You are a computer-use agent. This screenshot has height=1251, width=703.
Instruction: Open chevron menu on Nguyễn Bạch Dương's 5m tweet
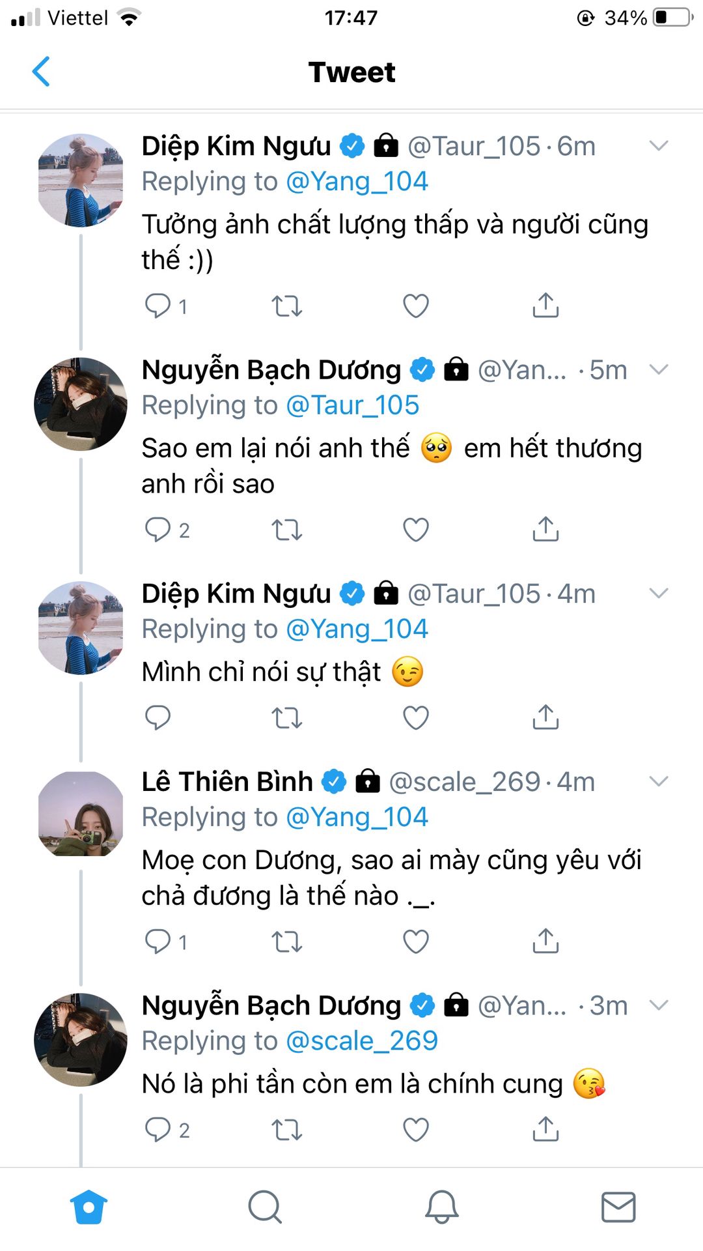[x=659, y=369]
